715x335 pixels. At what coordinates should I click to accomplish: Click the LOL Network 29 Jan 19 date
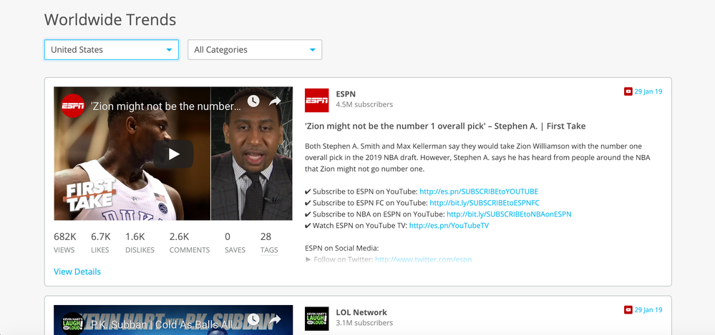tap(648, 310)
